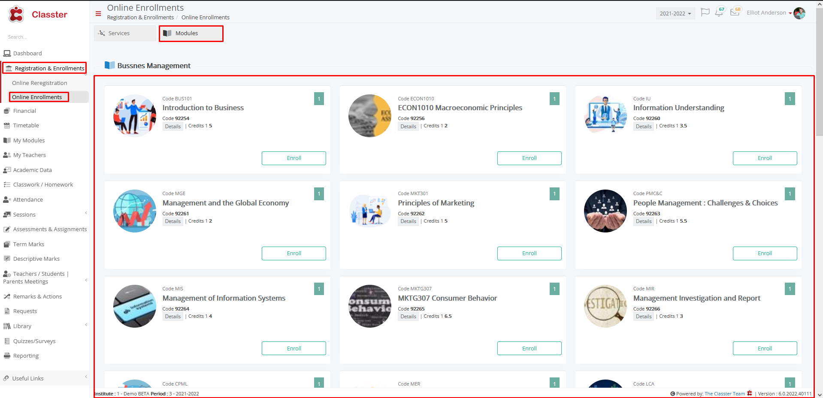Switch to the Modules tab
Image resolution: width=823 pixels, height=398 pixels.
click(x=191, y=33)
